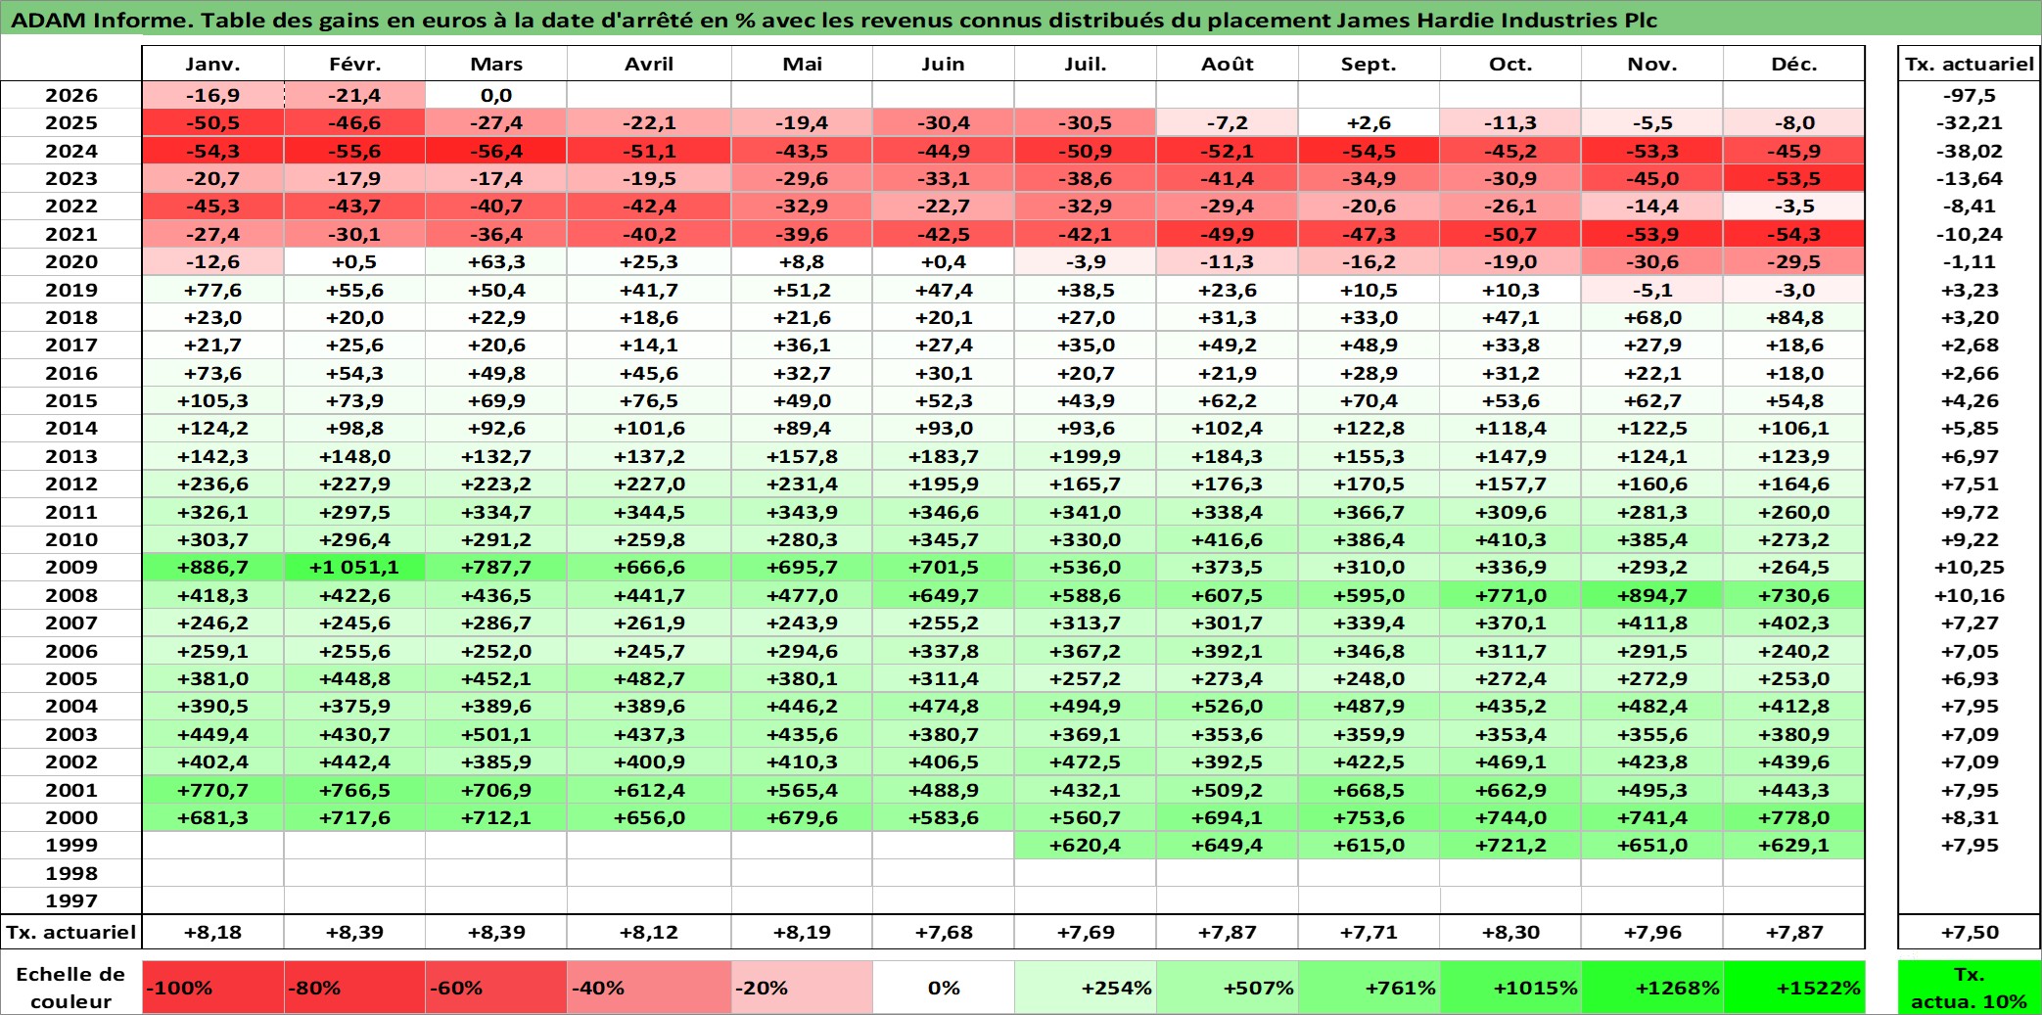This screenshot has height=1015, width=2042.
Task: Select the +770,7 cell in 2001
Action: pos(212,790)
